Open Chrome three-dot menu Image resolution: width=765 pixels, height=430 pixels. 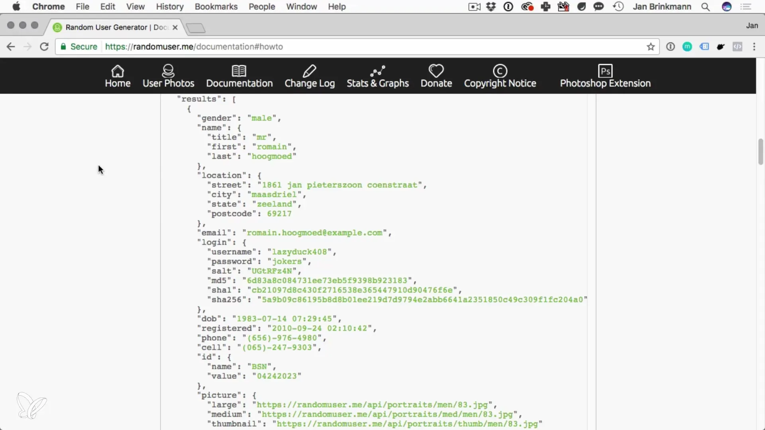click(x=754, y=47)
